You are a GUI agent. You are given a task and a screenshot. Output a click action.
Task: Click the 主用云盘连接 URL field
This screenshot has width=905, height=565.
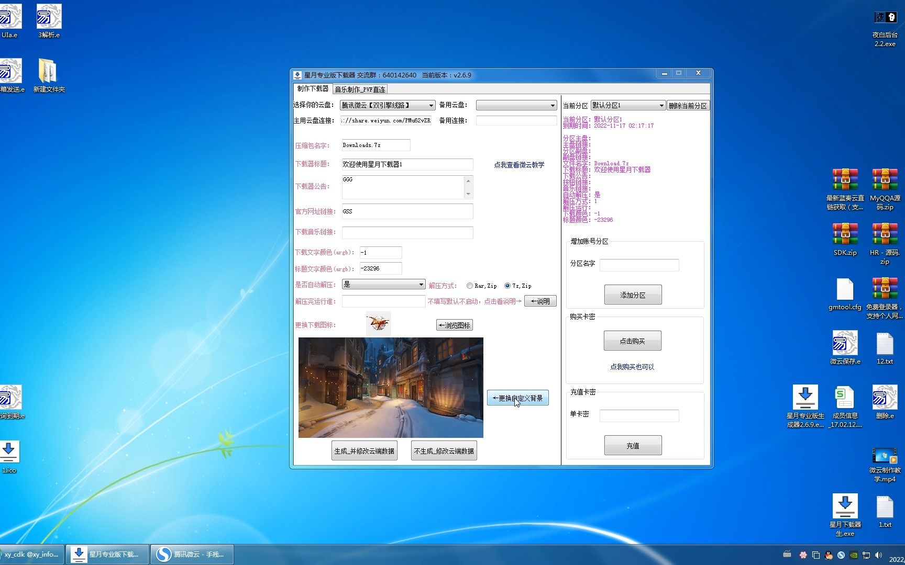pyautogui.click(x=386, y=120)
